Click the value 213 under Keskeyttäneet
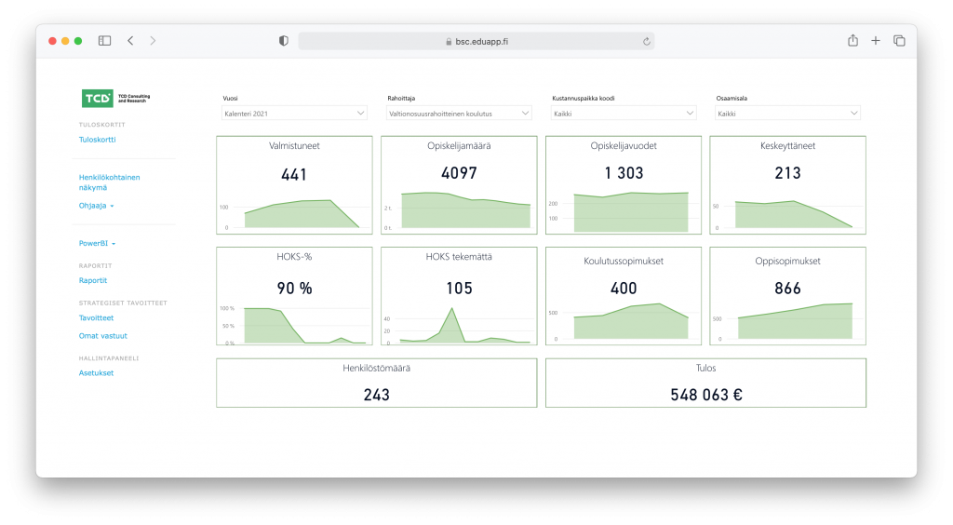 pos(787,173)
